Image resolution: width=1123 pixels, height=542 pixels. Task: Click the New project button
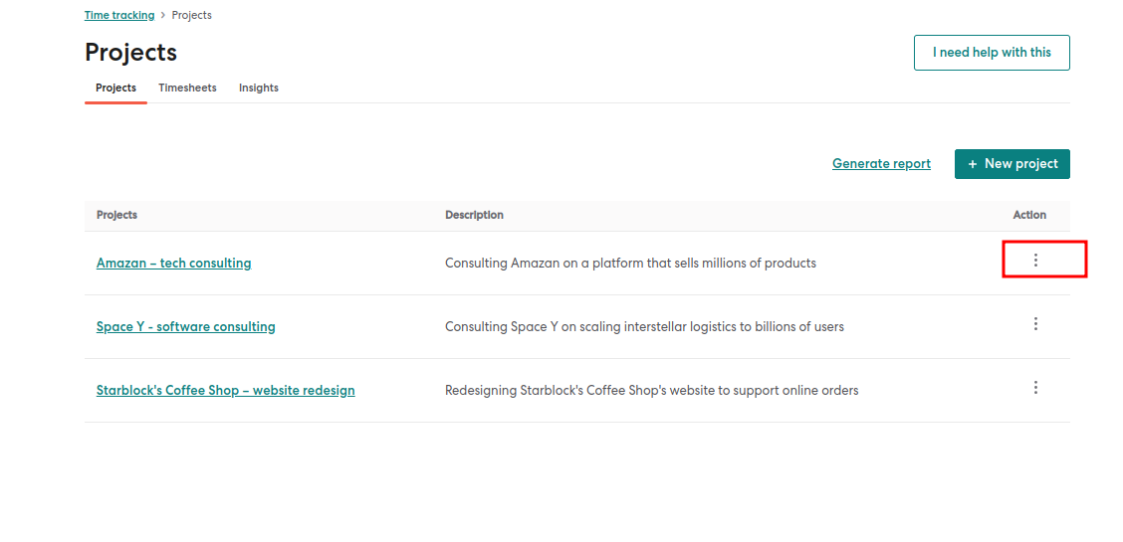pyautogui.click(x=1011, y=164)
